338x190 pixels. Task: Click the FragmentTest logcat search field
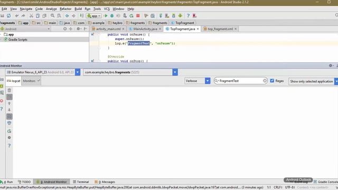pos(240,81)
